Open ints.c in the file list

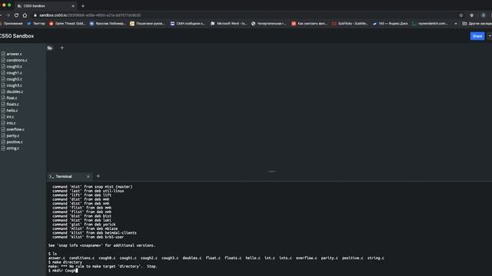pyautogui.click(x=11, y=123)
